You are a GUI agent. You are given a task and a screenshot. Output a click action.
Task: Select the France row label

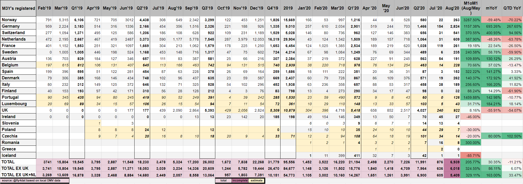click(18, 45)
